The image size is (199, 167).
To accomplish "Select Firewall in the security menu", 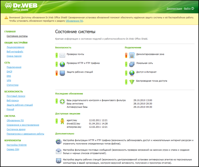I will [10, 109].
